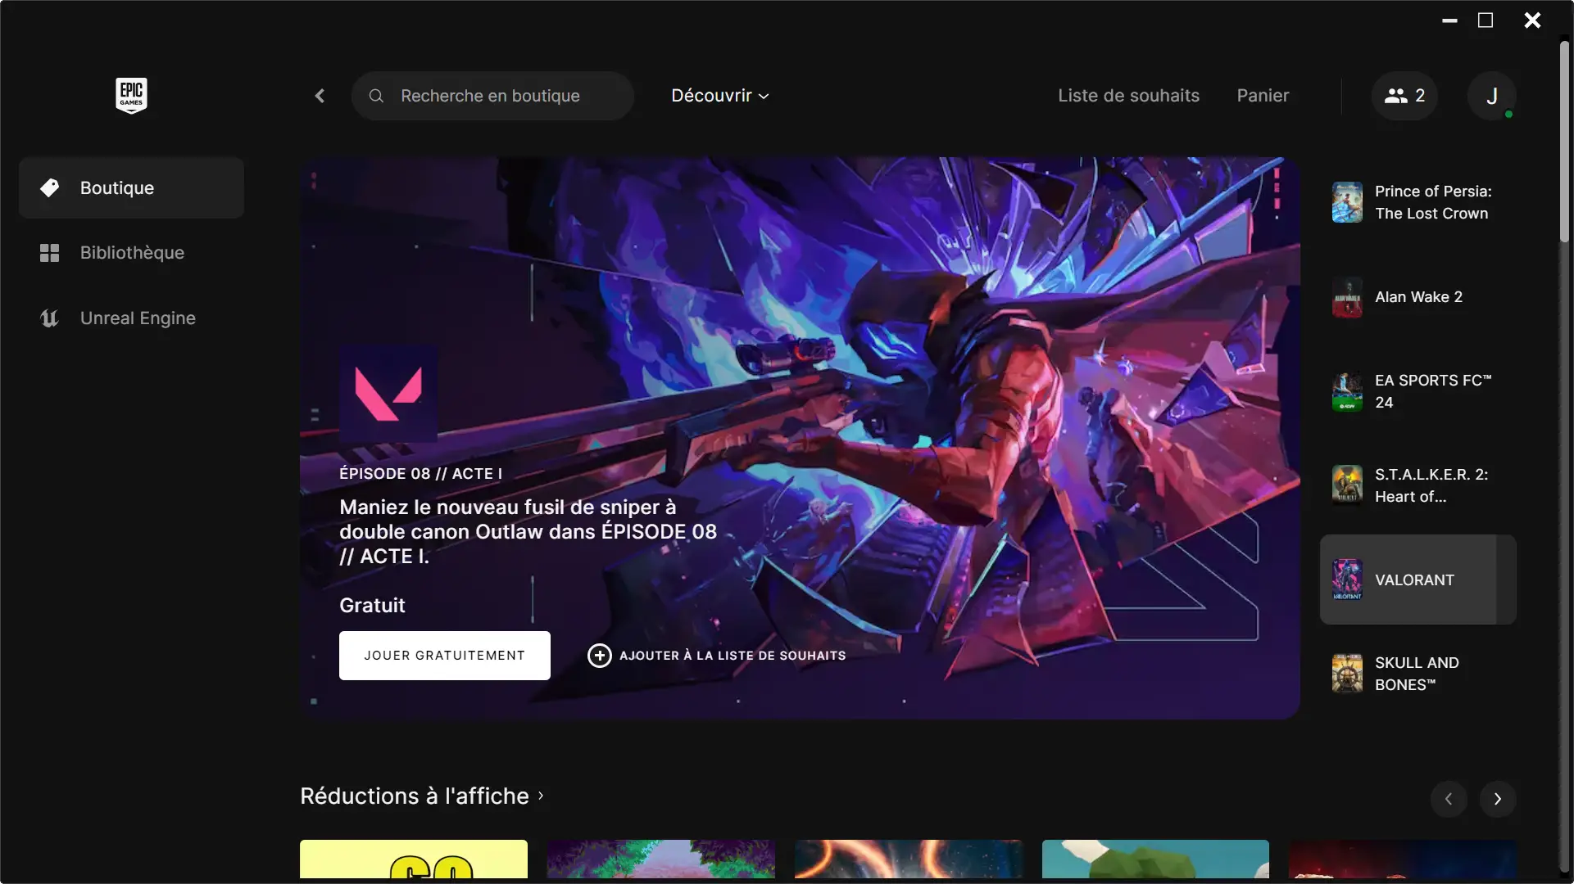Open the Unreal Engine section
Screen dimensions: 1574x884
(131, 318)
